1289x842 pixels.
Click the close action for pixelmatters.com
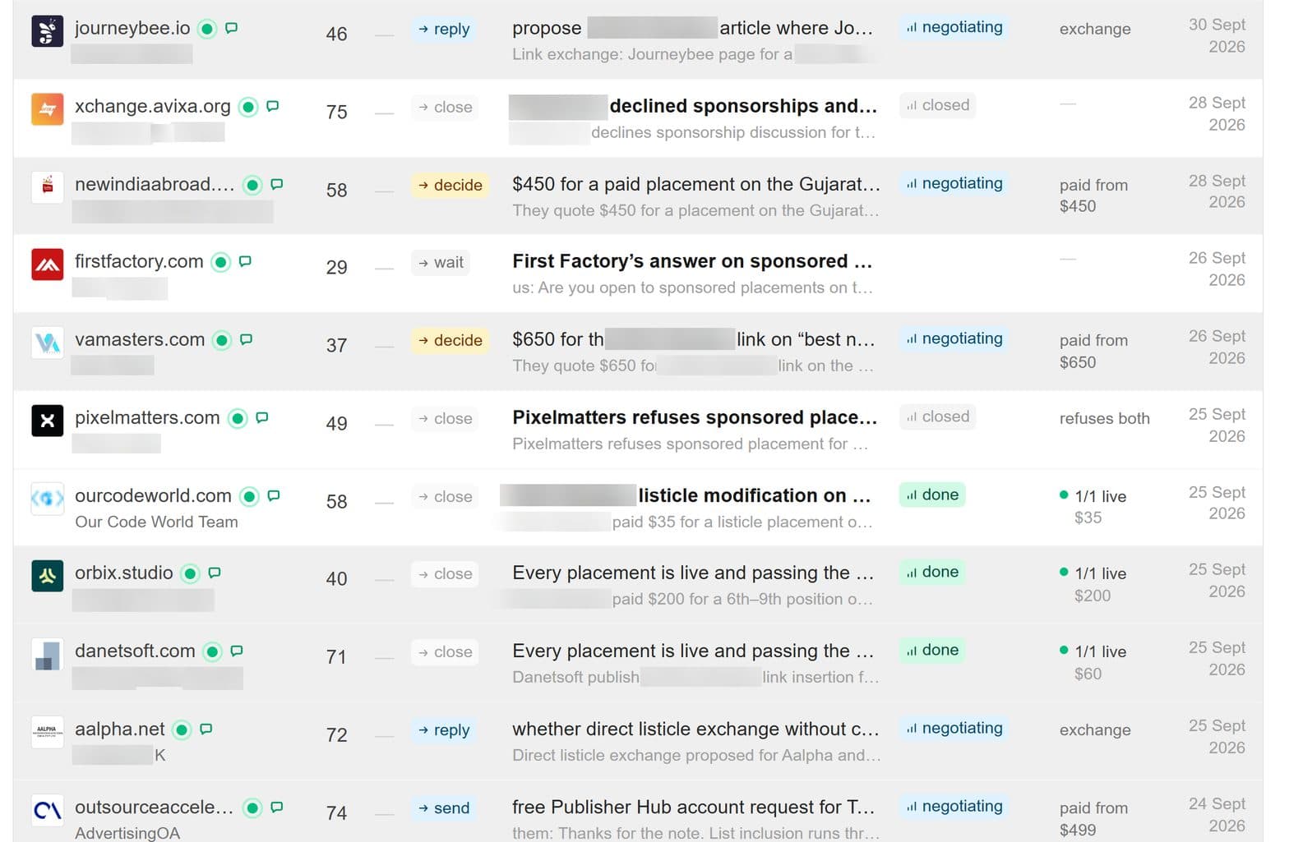445,419
